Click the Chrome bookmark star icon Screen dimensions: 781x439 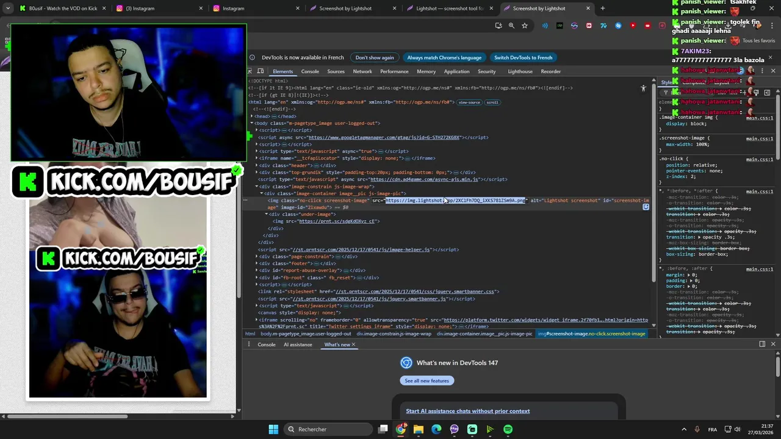pyautogui.click(x=524, y=26)
